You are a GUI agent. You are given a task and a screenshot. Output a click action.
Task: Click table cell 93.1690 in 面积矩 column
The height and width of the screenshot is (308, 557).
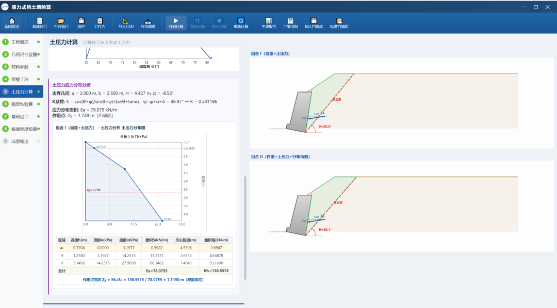pyautogui.click(x=216, y=263)
